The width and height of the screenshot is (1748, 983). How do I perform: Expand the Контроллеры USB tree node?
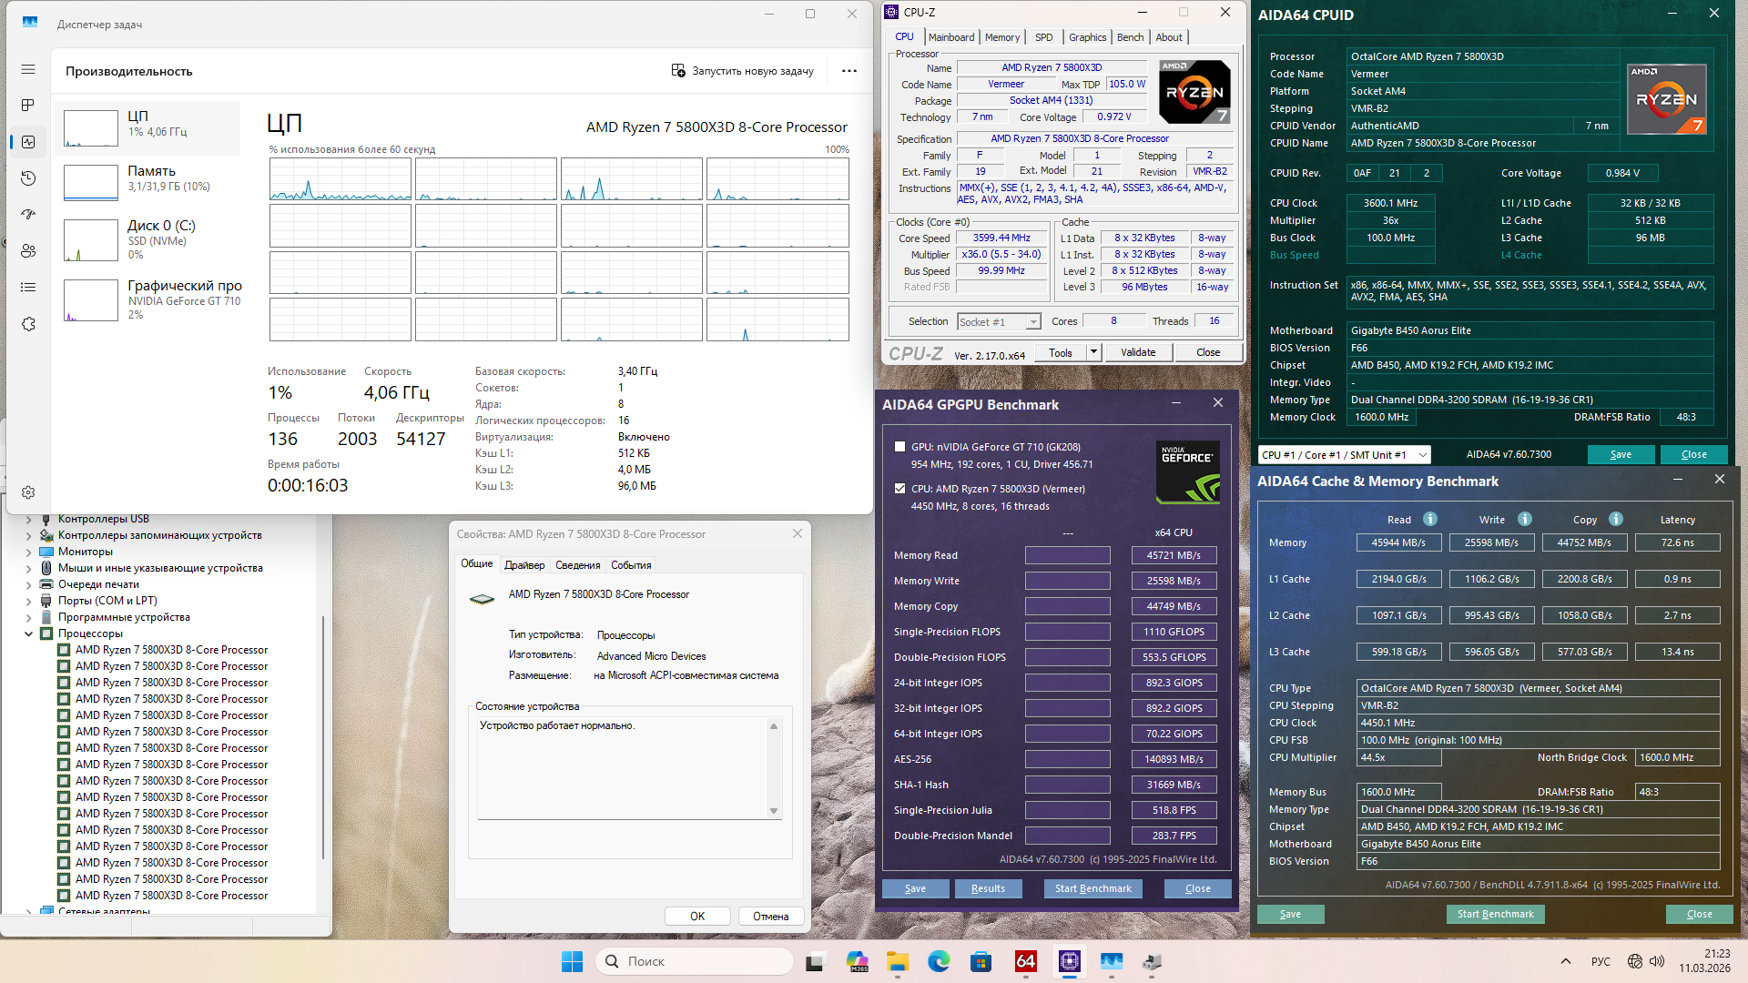point(28,519)
